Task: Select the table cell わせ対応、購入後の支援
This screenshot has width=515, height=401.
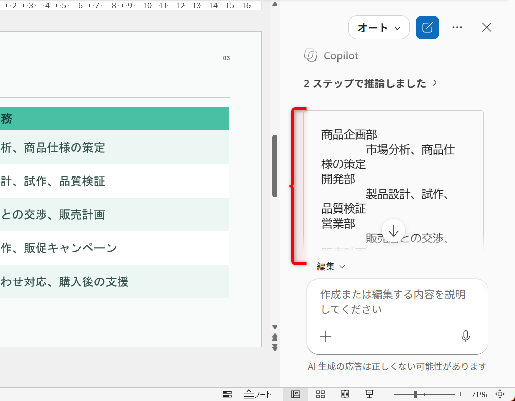Action: click(x=114, y=281)
